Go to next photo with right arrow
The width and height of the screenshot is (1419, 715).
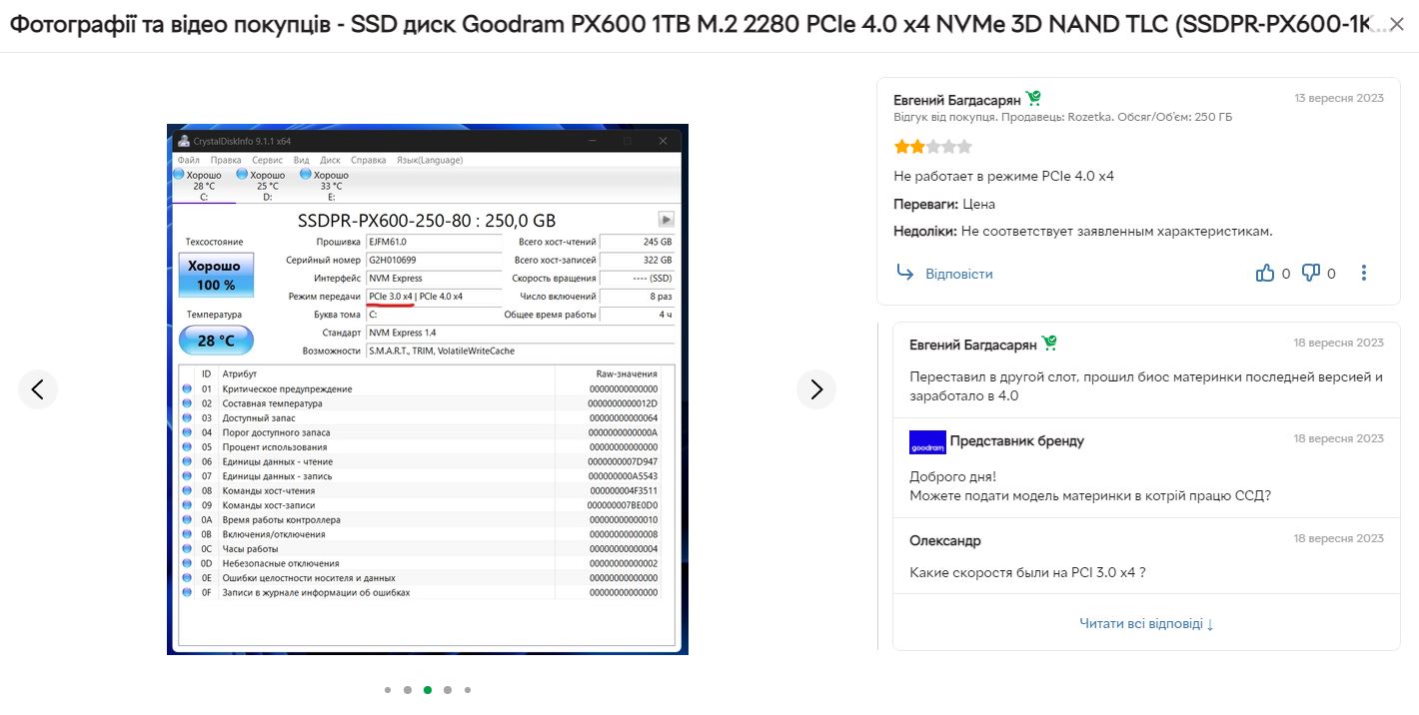click(816, 389)
